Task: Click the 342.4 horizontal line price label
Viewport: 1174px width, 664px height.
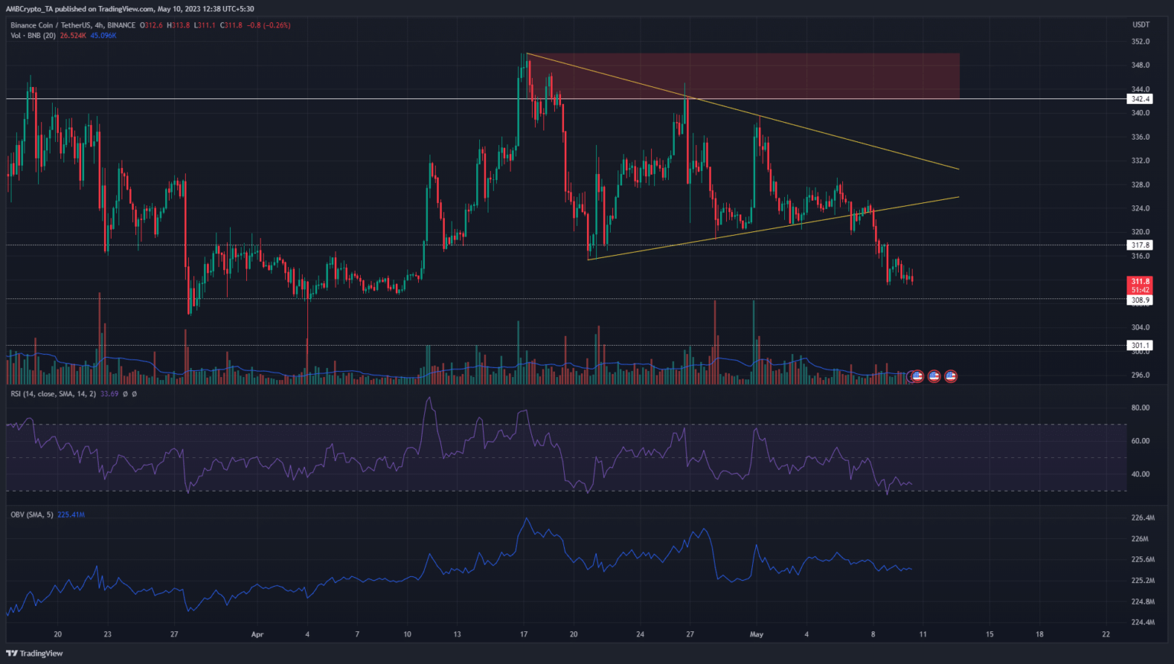Action: (1140, 99)
